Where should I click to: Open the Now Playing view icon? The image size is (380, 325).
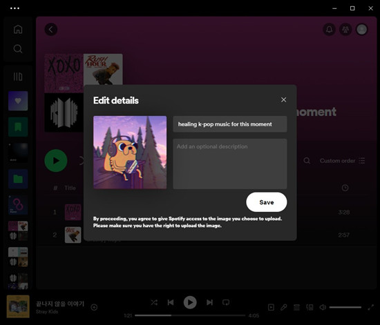[272, 307]
